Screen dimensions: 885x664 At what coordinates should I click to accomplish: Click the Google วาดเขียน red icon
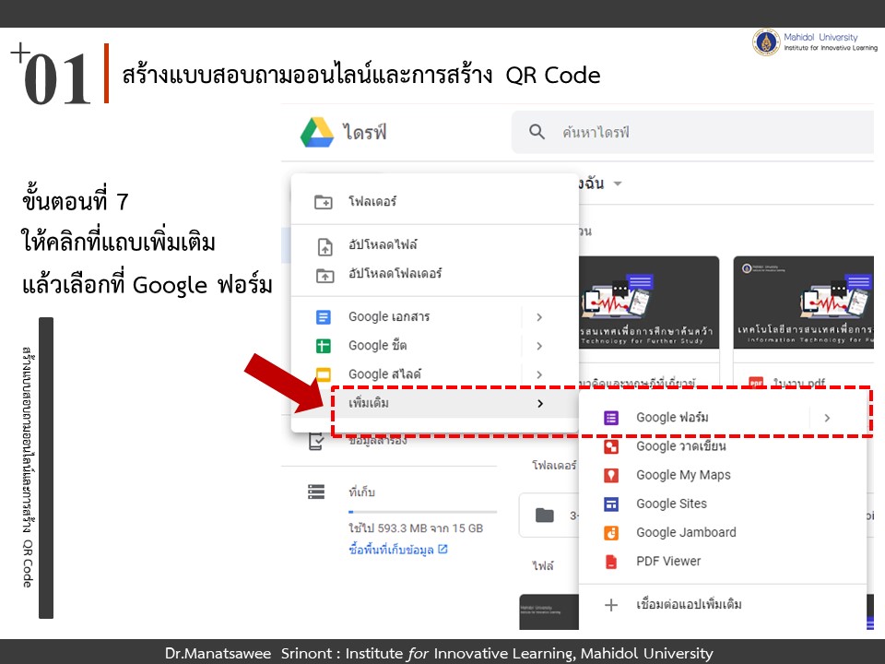tap(610, 446)
